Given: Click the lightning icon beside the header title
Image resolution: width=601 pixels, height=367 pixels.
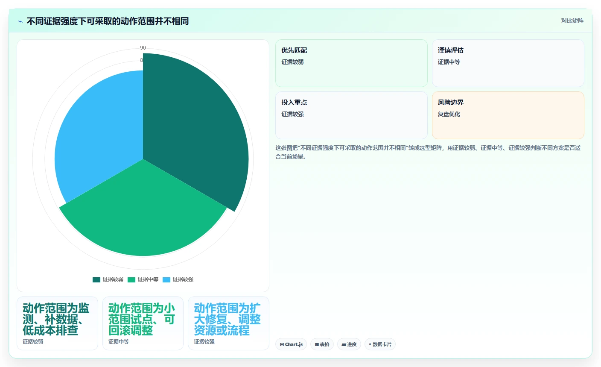Looking at the screenshot, I should point(20,21).
